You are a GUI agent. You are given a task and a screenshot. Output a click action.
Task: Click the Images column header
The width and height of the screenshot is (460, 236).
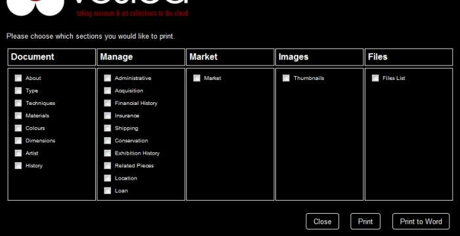click(x=319, y=57)
